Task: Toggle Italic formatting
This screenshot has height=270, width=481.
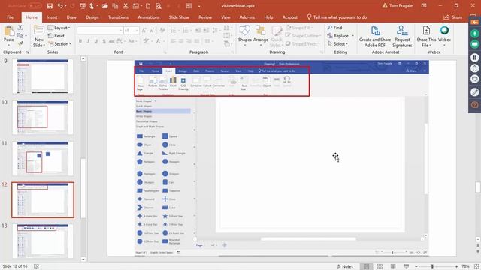Action: pos(88,41)
